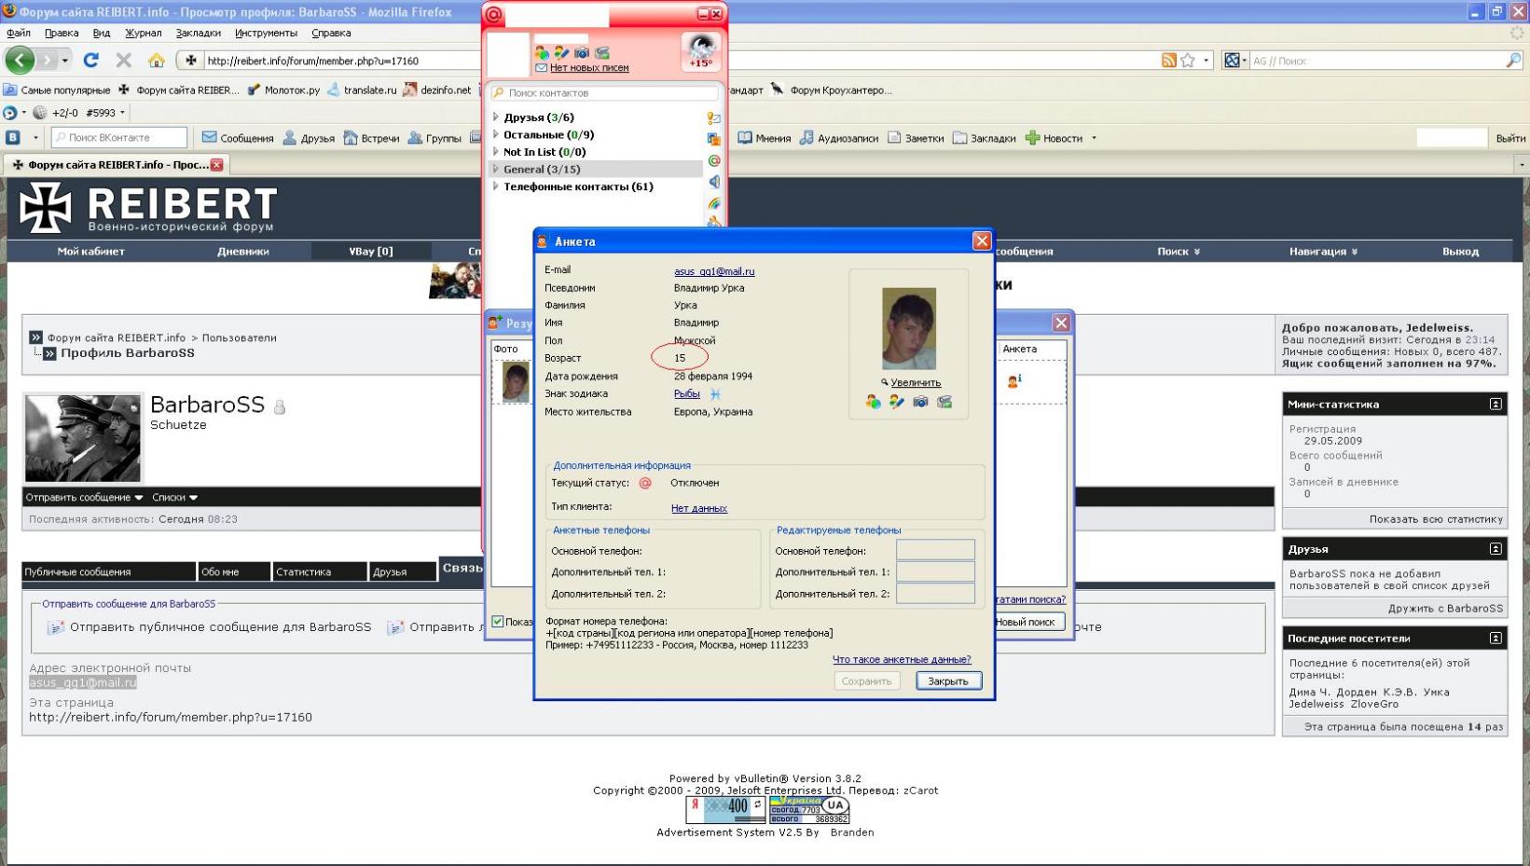Click the Закрыть button in Анкета
Image resolution: width=1530 pixels, height=866 pixels.
[947, 681]
